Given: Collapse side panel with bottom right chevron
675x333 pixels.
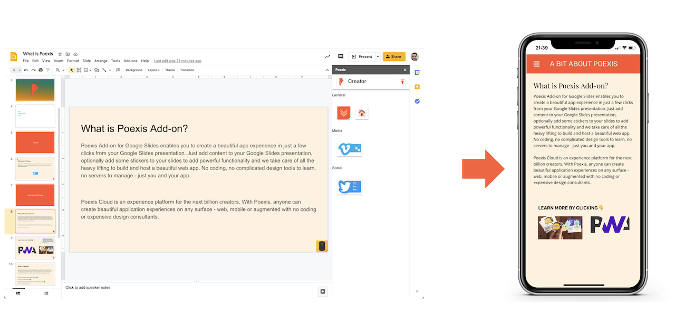Looking at the screenshot, I should pos(417,291).
